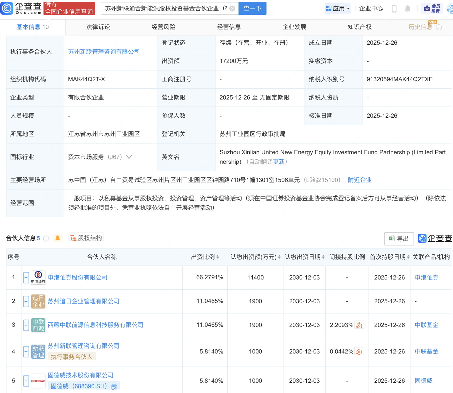The width and height of the screenshot is (453, 393).
Task: Click the 查一下 search button
Action: pos(252,8)
